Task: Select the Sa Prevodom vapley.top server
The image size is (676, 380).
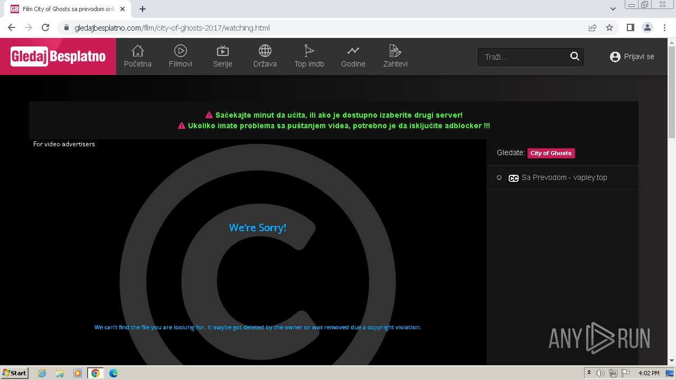Action: pos(562,178)
